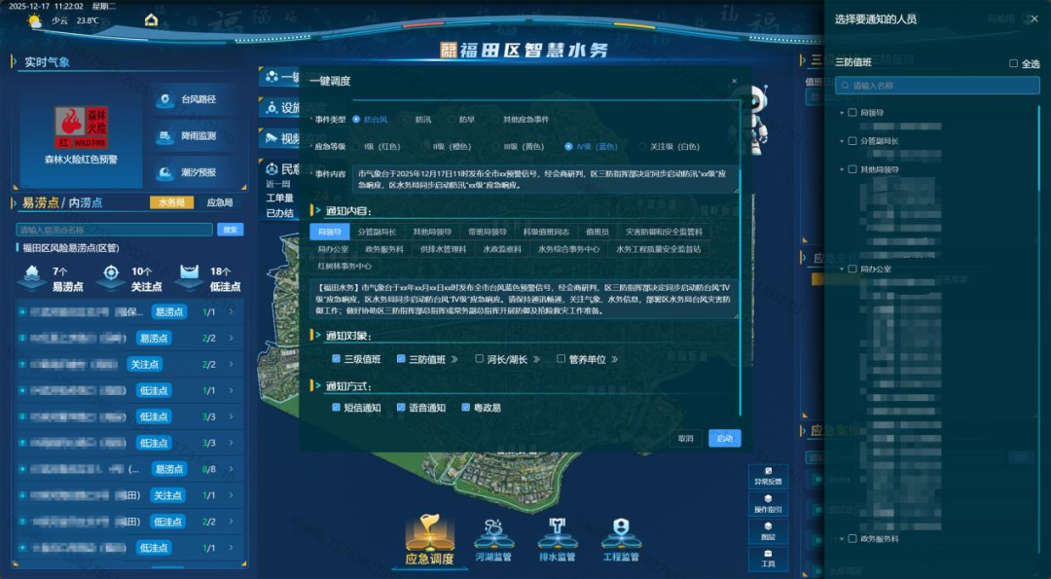Enable the 河长/湖长 checkbox

(480, 359)
